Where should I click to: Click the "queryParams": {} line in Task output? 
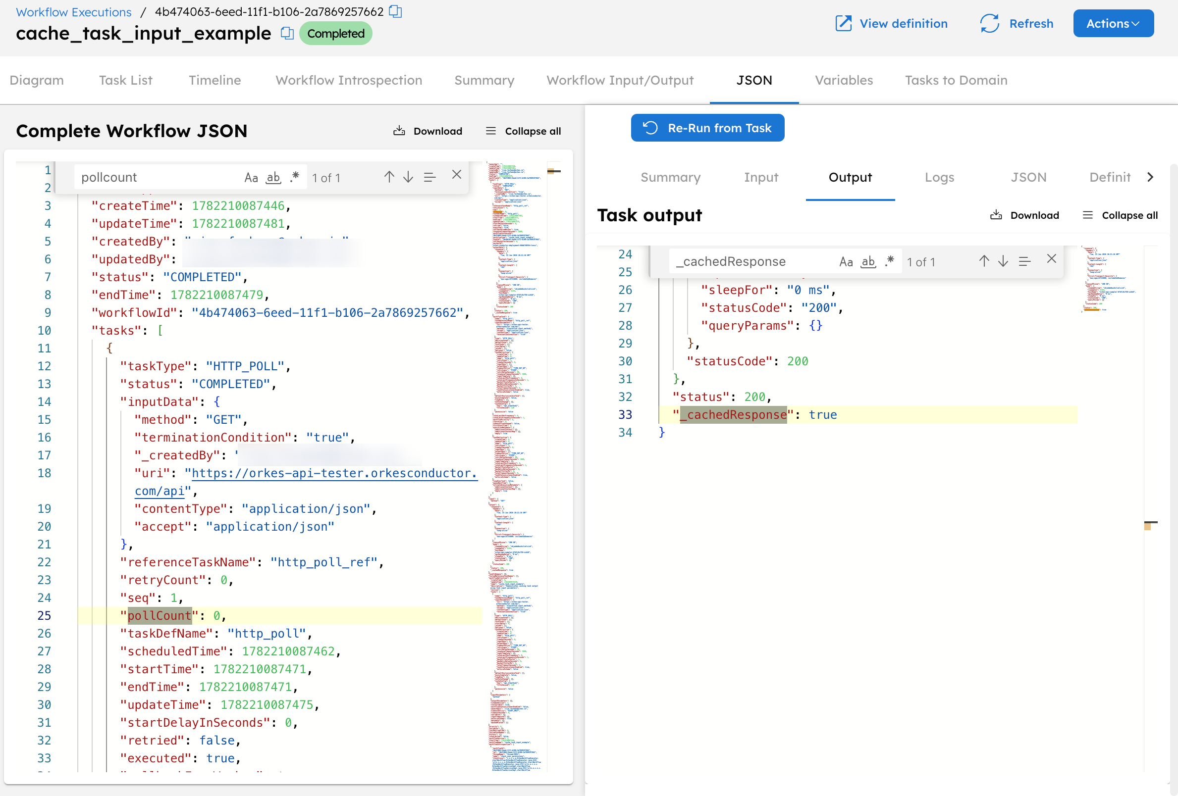[x=761, y=326]
